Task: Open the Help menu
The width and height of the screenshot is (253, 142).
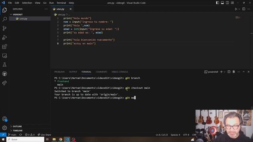Action: (x=71, y=3)
